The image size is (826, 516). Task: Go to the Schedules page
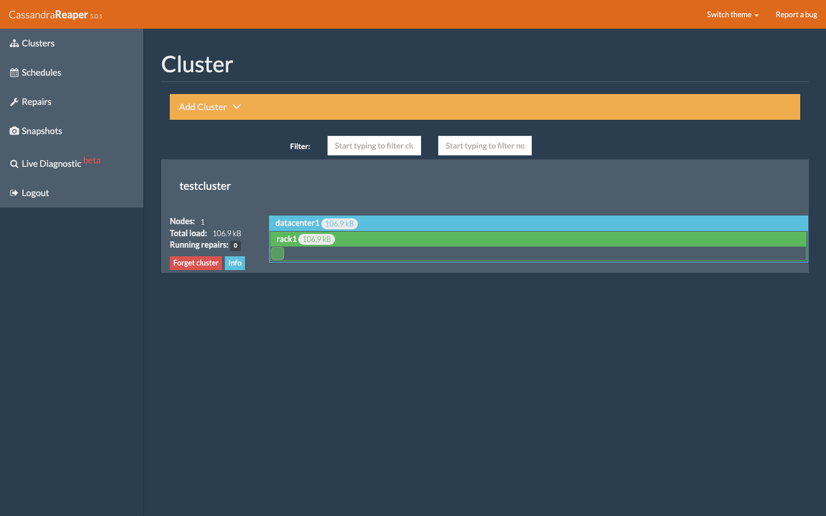coord(72,73)
